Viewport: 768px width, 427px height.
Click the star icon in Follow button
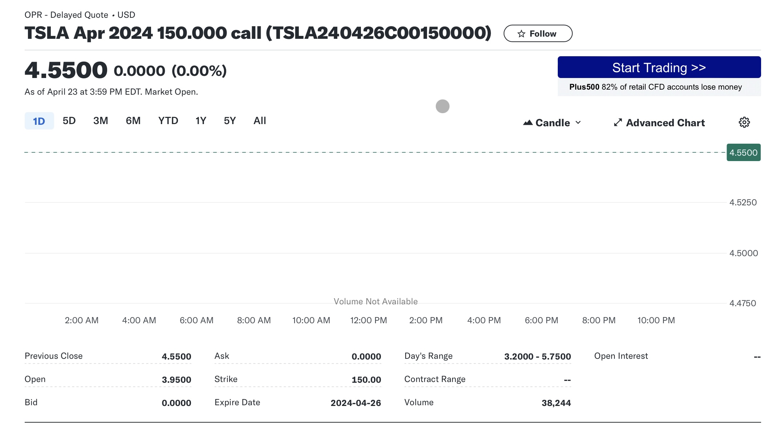tap(521, 34)
